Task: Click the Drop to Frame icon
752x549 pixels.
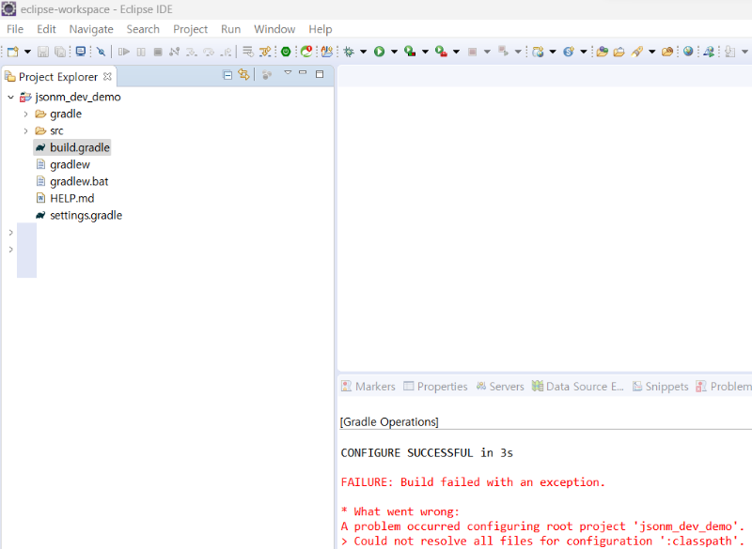Action: pos(248,52)
